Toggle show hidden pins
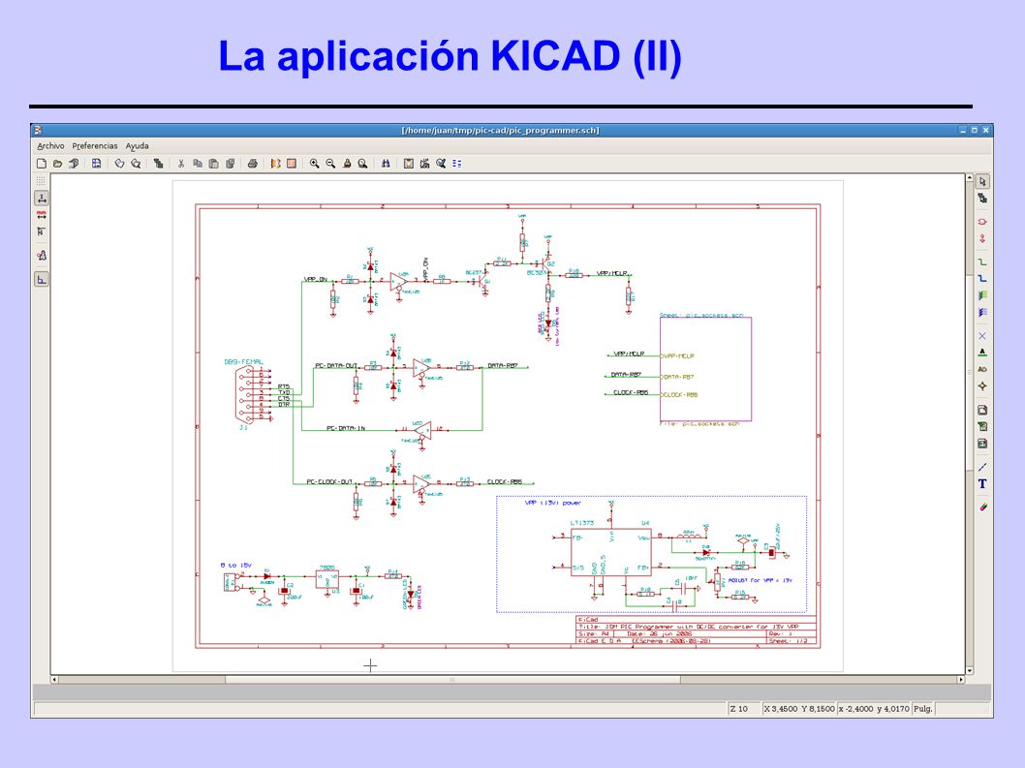 (42, 256)
